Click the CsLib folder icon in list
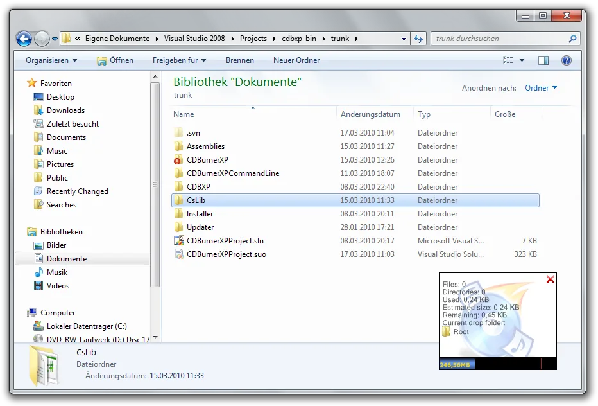The image size is (598, 406). tap(178, 200)
